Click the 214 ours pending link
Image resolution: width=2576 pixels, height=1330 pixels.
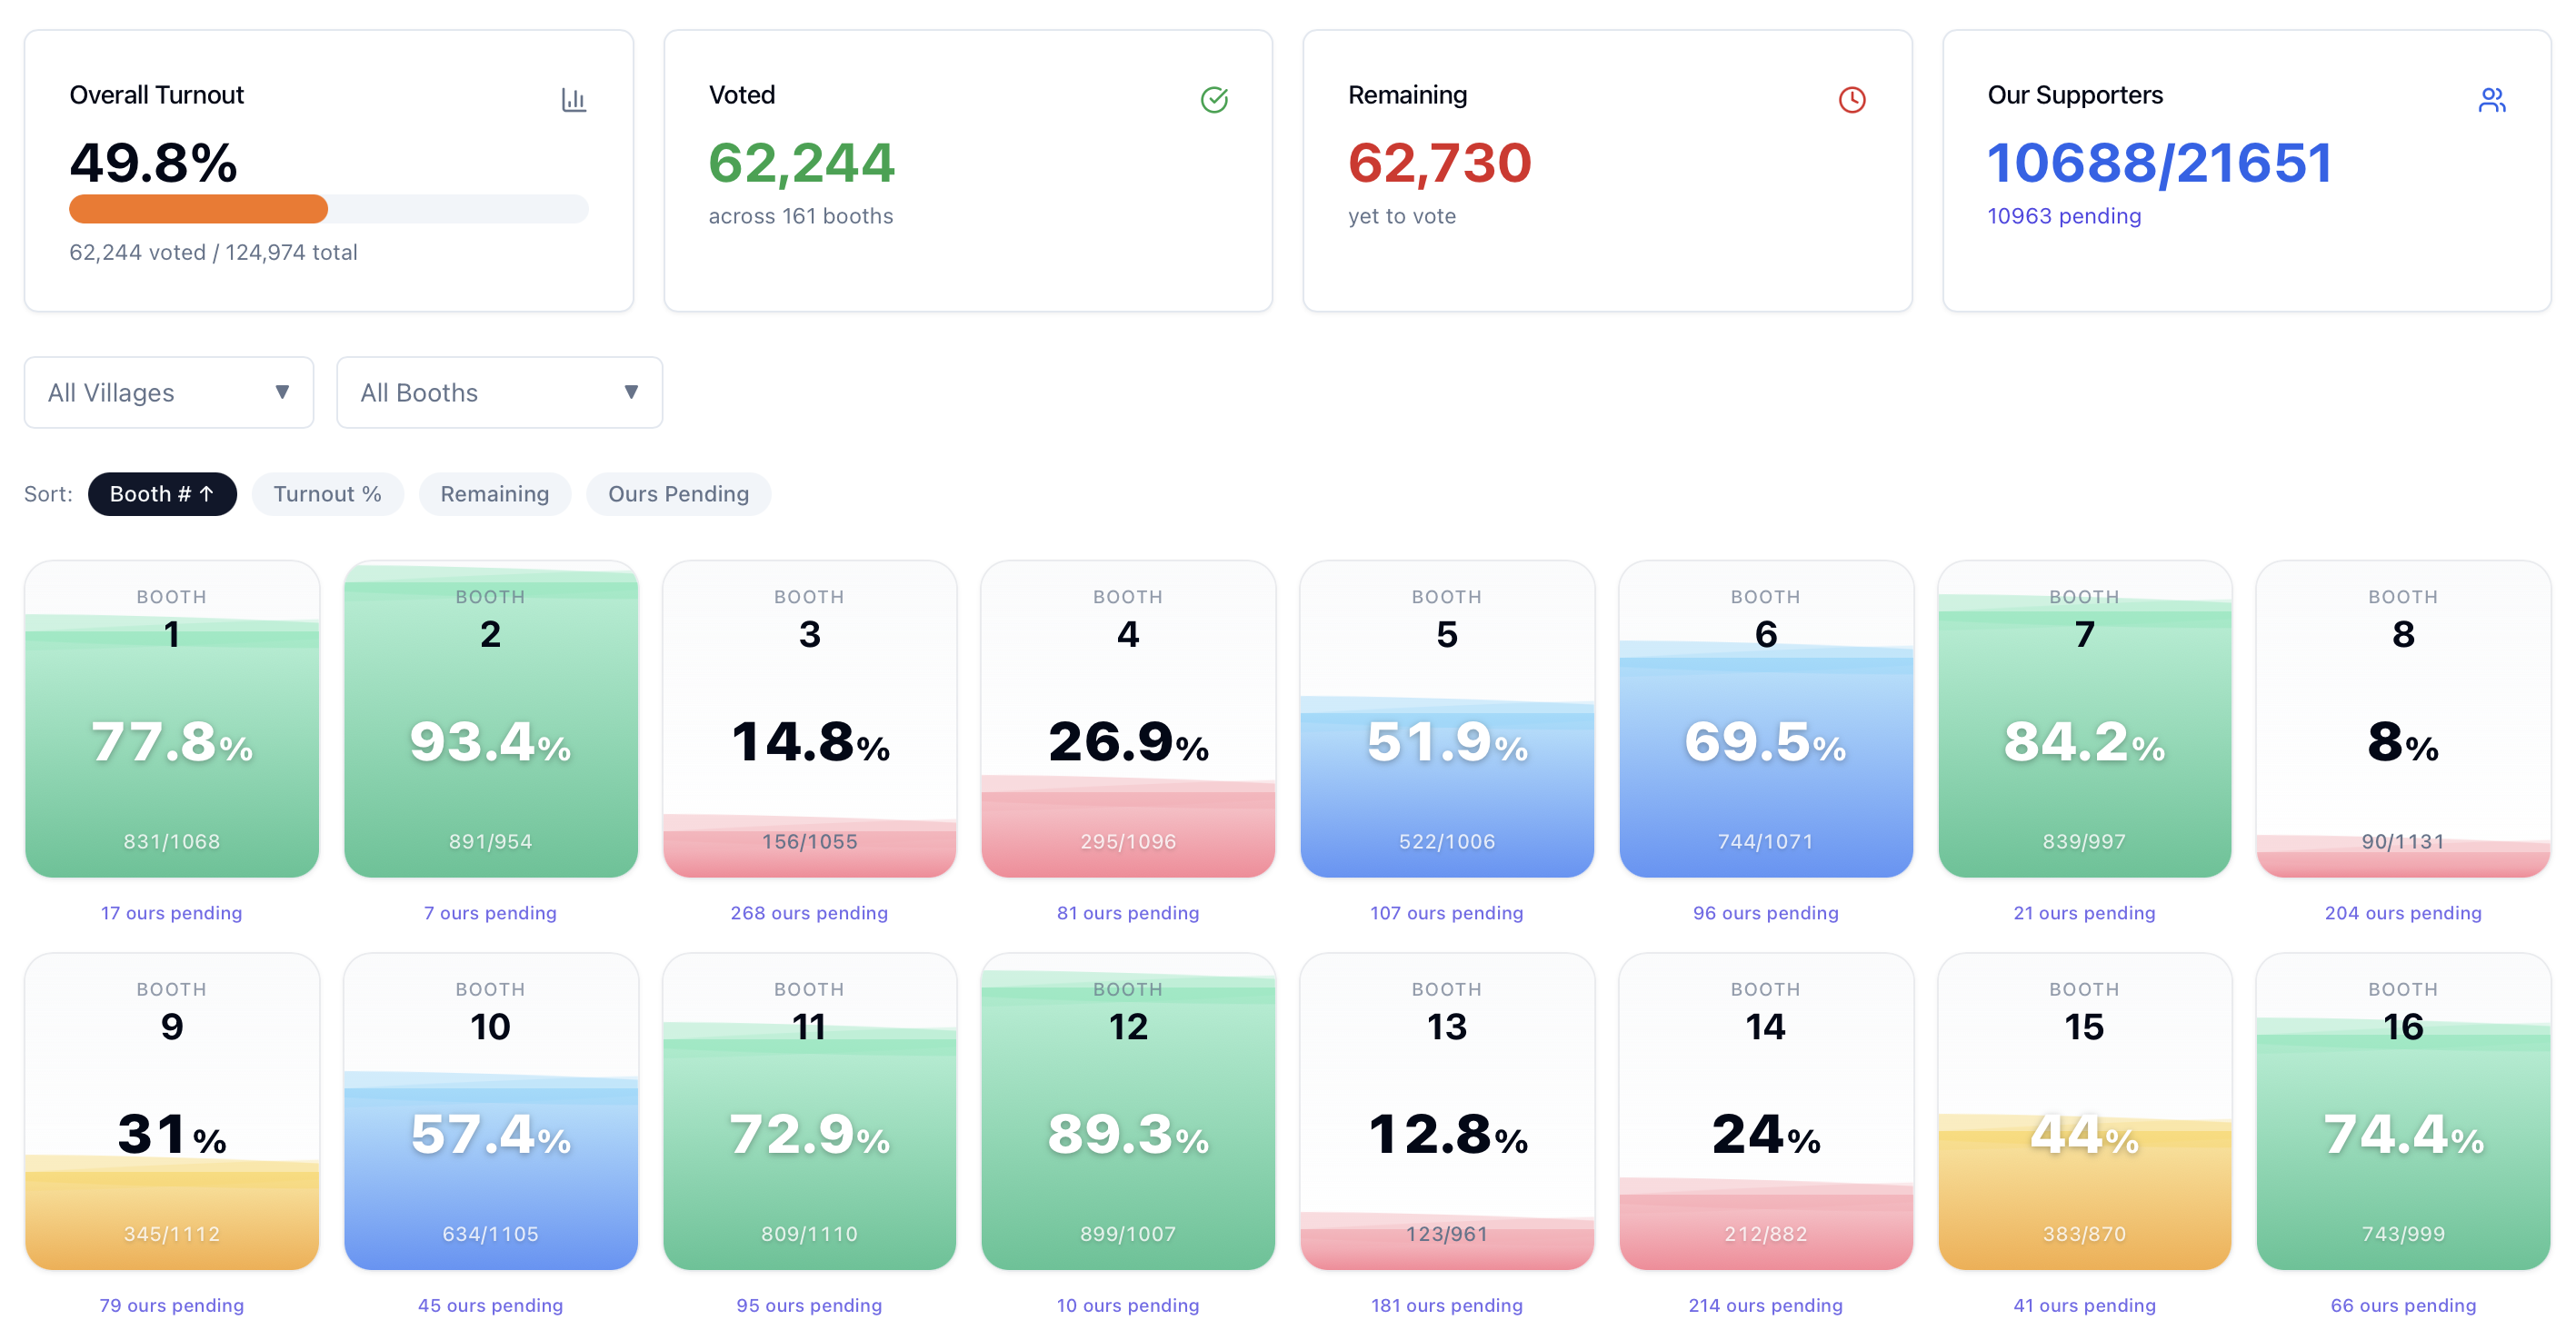tap(1765, 1305)
